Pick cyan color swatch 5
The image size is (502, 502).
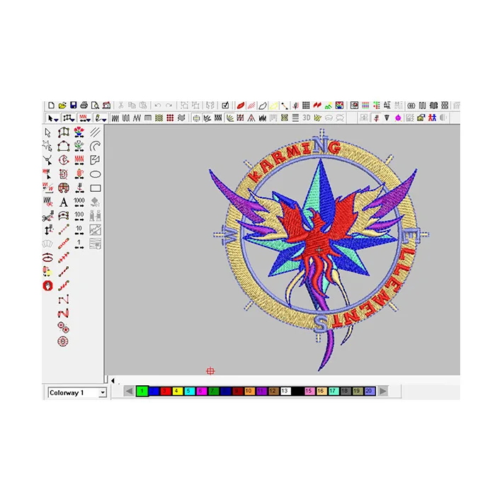[x=189, y=391]
